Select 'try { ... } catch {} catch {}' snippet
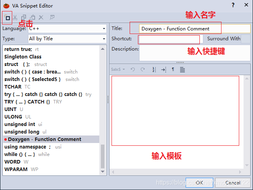253x190 pixels. click(x=51, y=94)
